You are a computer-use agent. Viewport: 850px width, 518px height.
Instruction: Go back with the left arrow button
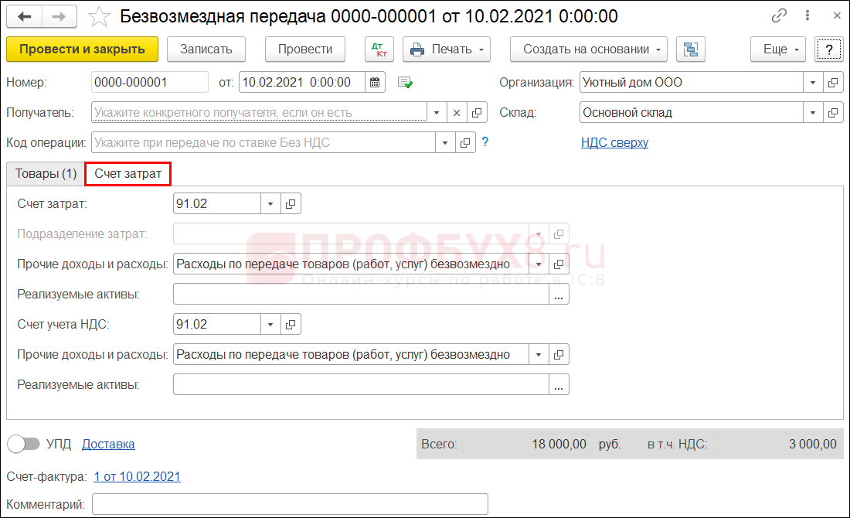25,17
